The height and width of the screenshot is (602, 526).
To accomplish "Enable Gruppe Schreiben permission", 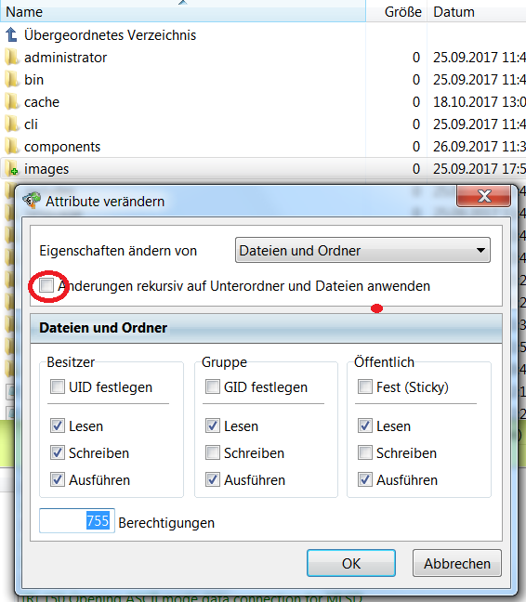I will [213, 452].
